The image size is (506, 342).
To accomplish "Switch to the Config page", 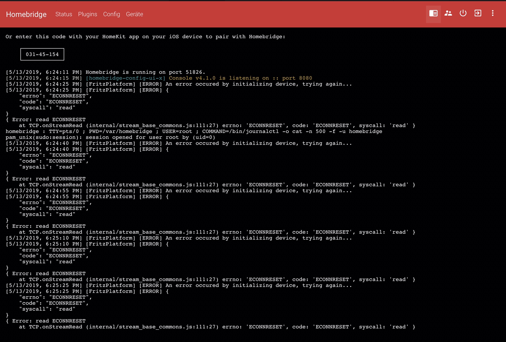I will [111, 14].
